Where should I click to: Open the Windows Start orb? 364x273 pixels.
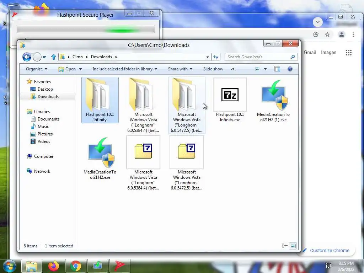pos(9,266)
